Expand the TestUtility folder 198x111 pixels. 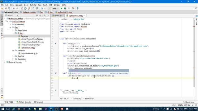pyautogui.click(x=13, y=59)
